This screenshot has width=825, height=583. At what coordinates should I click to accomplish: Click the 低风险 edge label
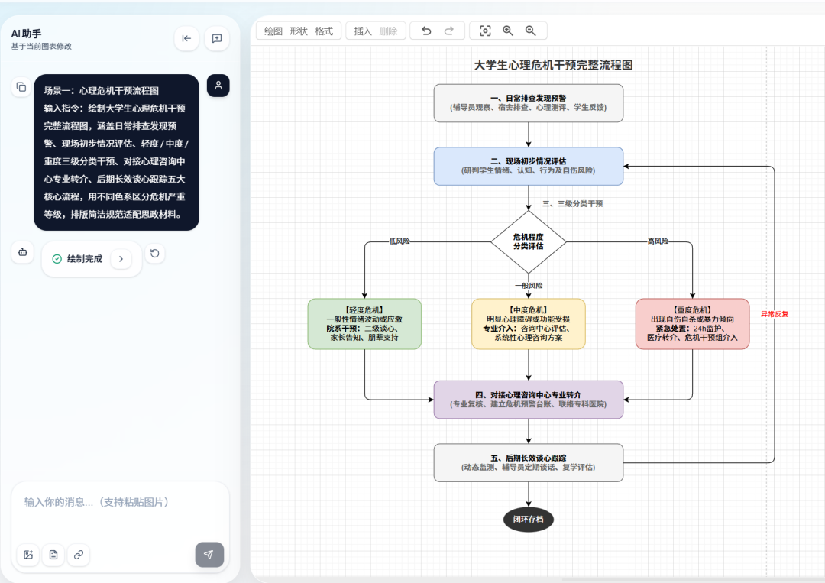point(400,241)
